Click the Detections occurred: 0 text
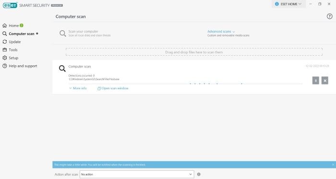The width and height of the screenshot is (336, 179). point(82,75)
